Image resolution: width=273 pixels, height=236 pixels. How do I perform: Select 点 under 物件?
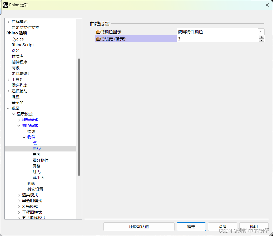coord(35,143)
